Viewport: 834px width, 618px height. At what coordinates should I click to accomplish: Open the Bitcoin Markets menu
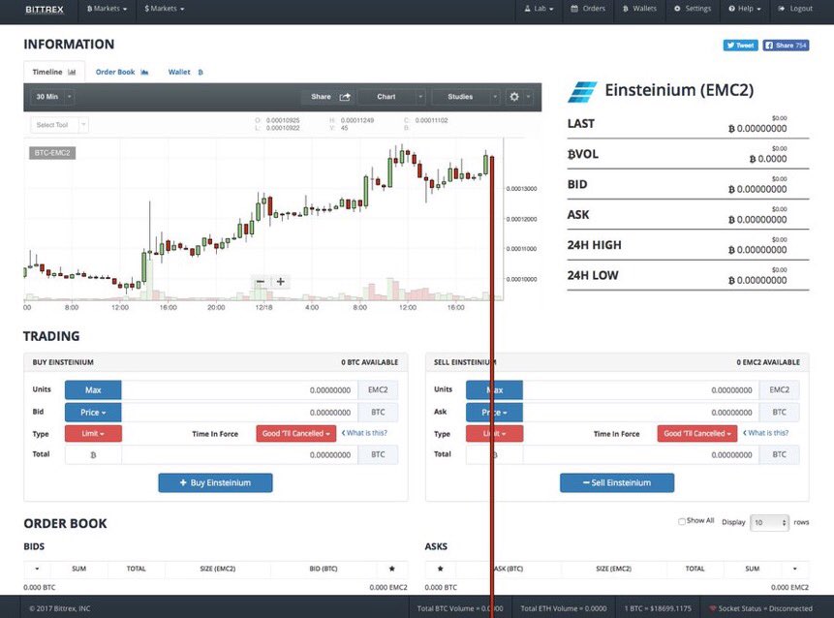pos(107,9)
